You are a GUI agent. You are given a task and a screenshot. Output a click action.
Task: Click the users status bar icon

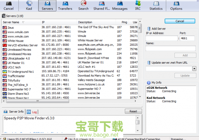(4, 139)
